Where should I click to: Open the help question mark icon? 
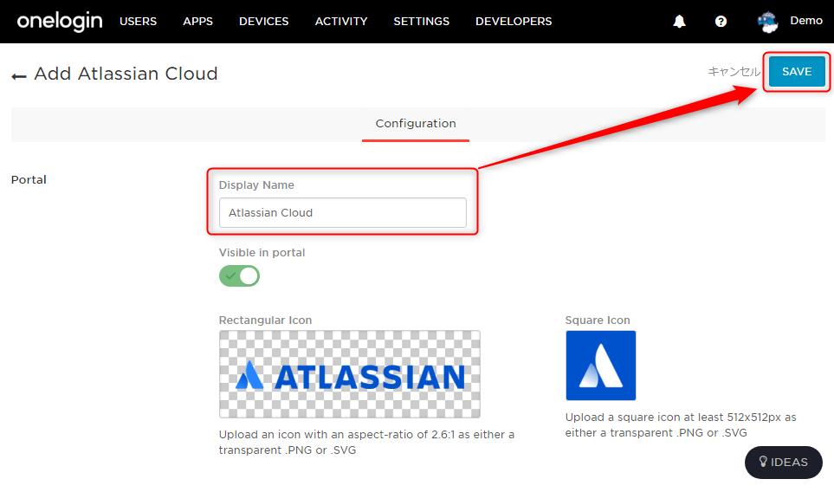click(721, 22)
